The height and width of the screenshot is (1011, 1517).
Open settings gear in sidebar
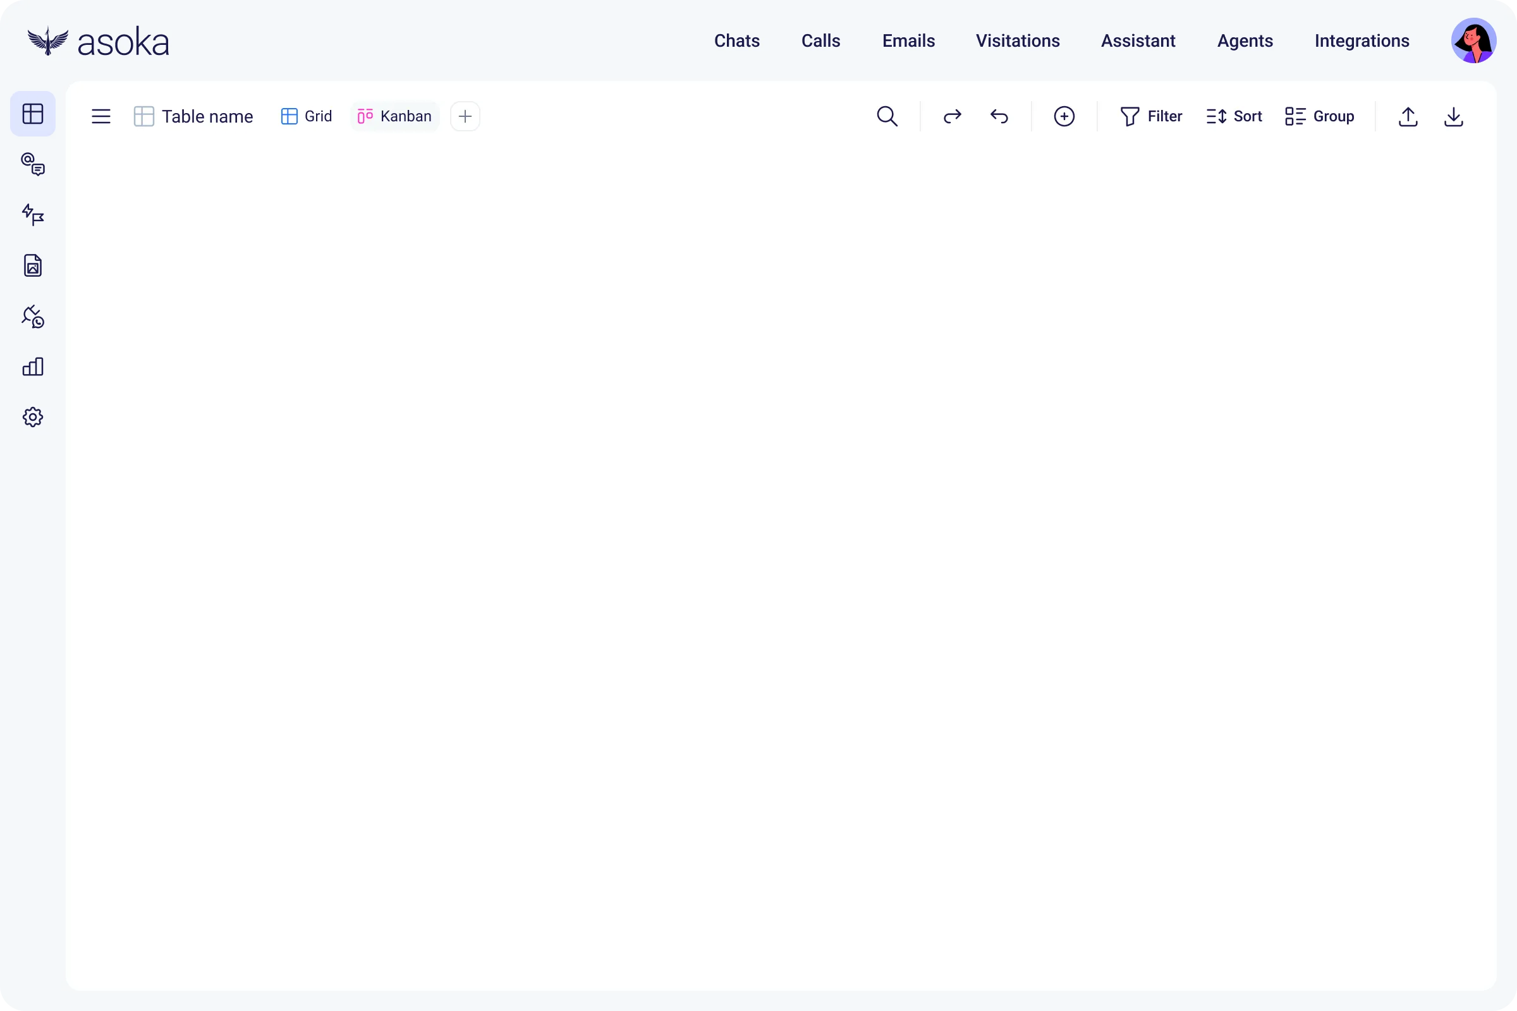(x=32, y=417)
